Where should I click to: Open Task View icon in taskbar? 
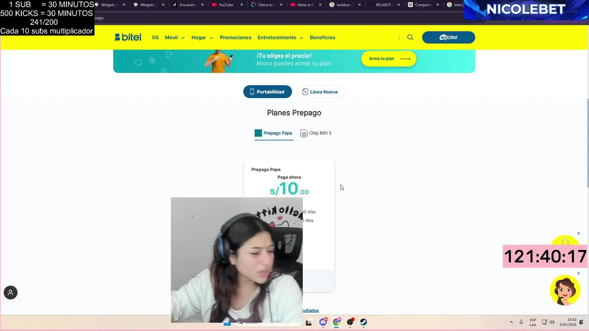[309, 322]
